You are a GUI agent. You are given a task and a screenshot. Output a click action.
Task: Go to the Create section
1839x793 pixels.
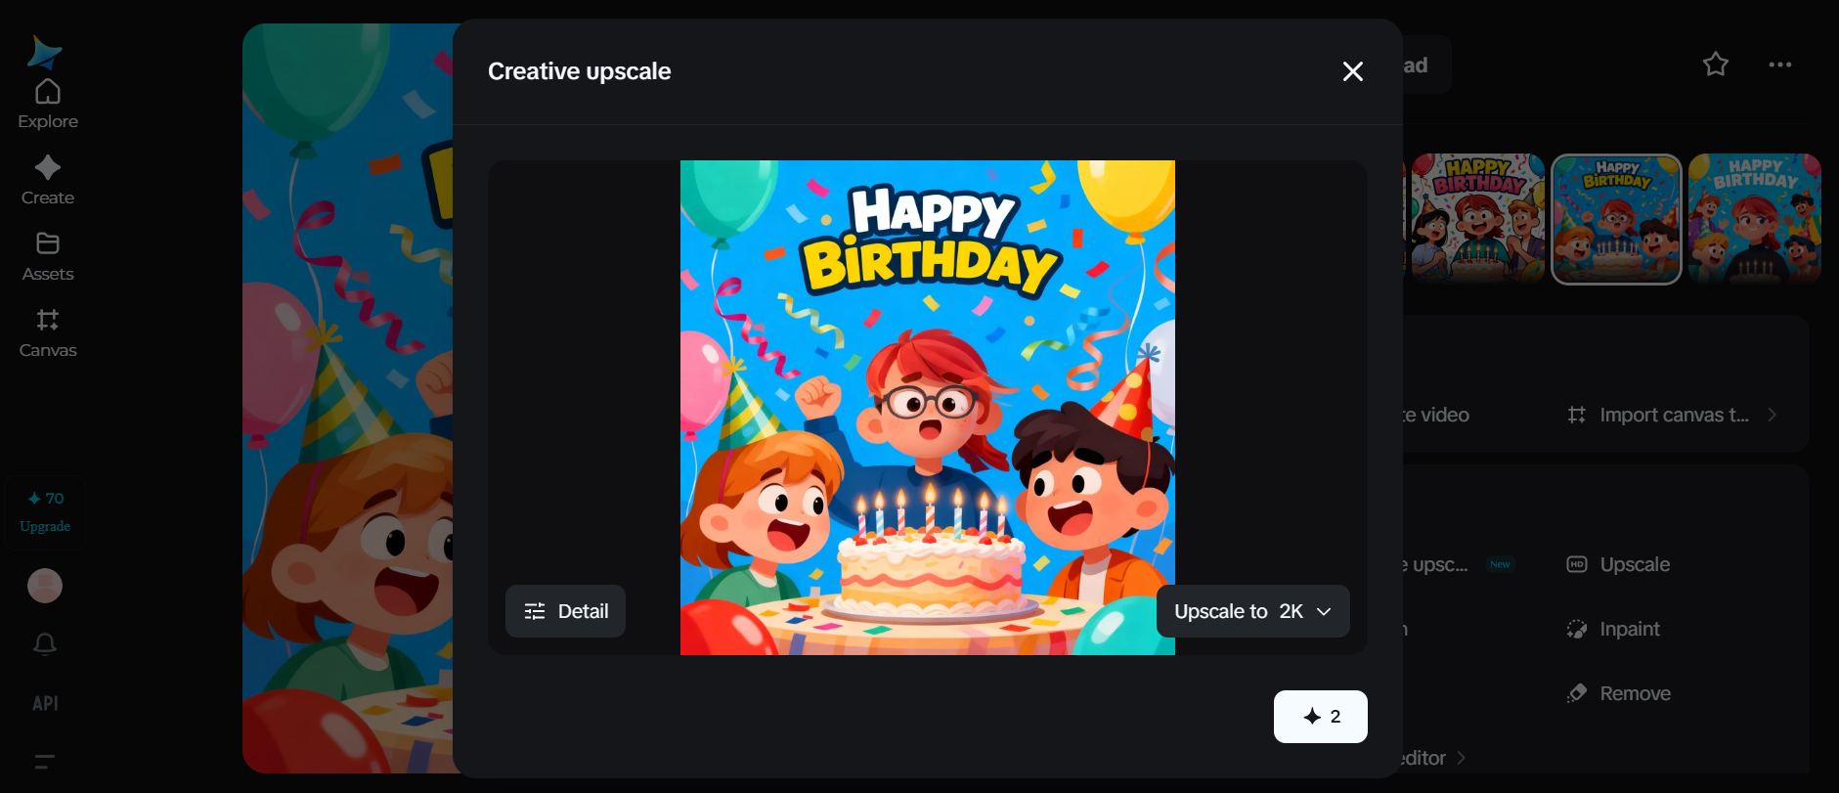(x=47, y=180)
